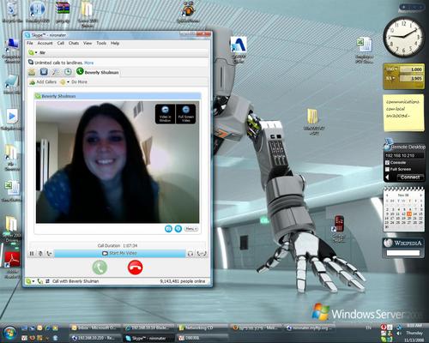Click the volume speaker icon in system tray
The height and width of the screenshot is (343, 429).
coord(399,334)
